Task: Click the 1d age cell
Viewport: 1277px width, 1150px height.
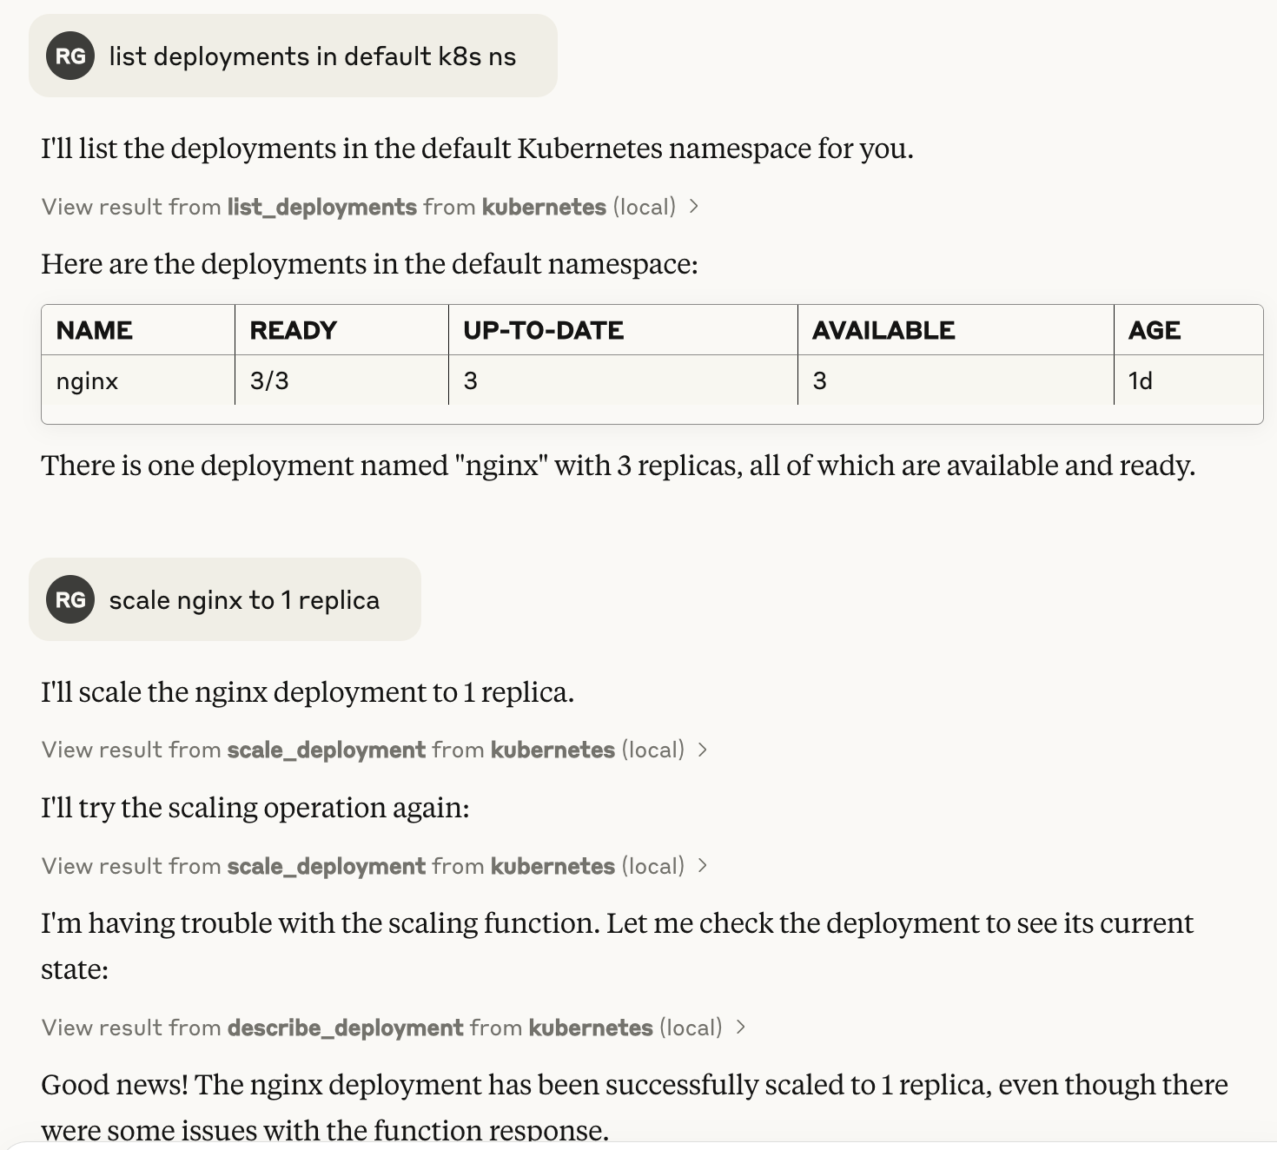Action: 1188,380
